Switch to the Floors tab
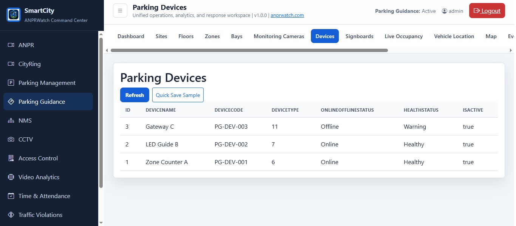This screenshot has height=226, width=516. (x=186, y=36)
